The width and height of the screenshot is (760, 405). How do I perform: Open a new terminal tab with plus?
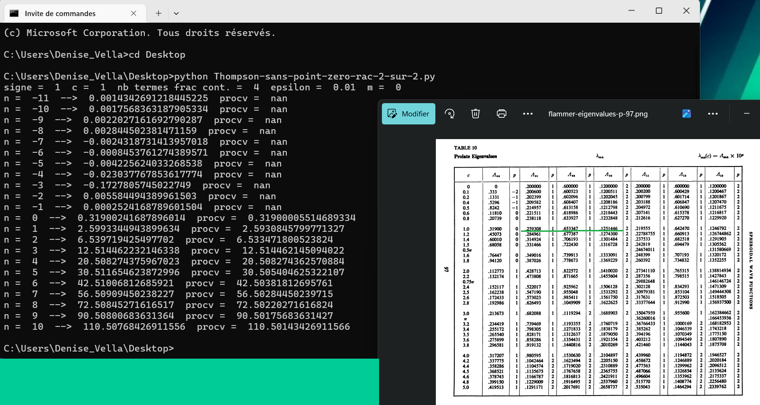[x=159, y=13]
